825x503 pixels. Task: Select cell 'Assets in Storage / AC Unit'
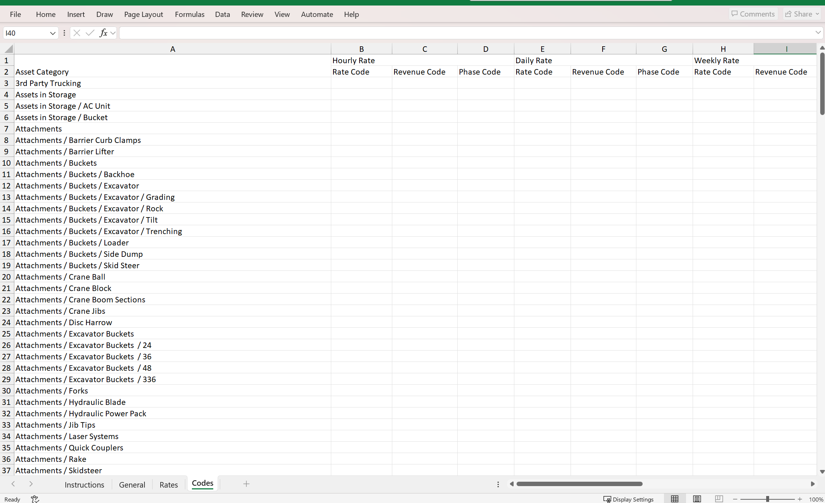[x=173, y=106]
